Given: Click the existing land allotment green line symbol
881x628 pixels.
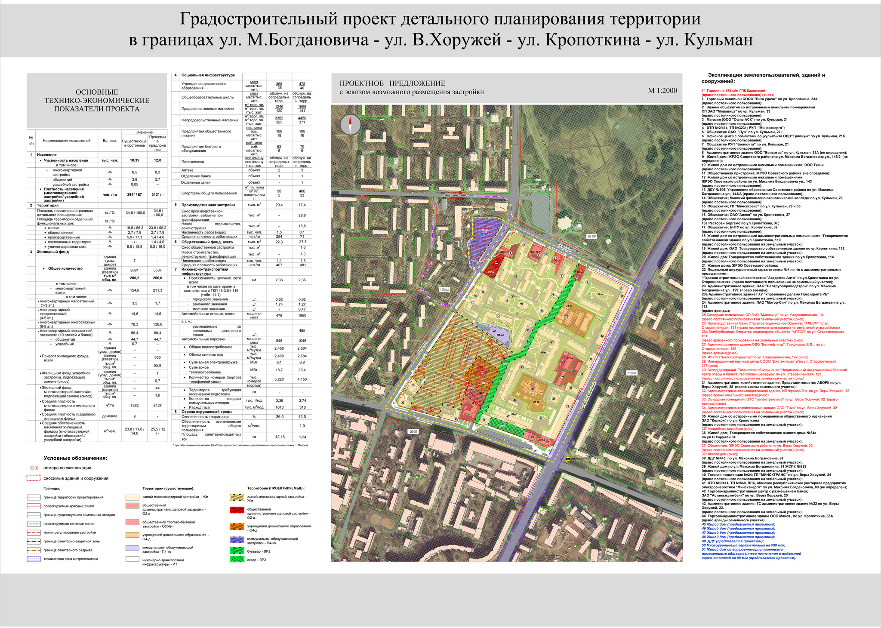Looking at the screenshot, I should [x=34, y=515].
